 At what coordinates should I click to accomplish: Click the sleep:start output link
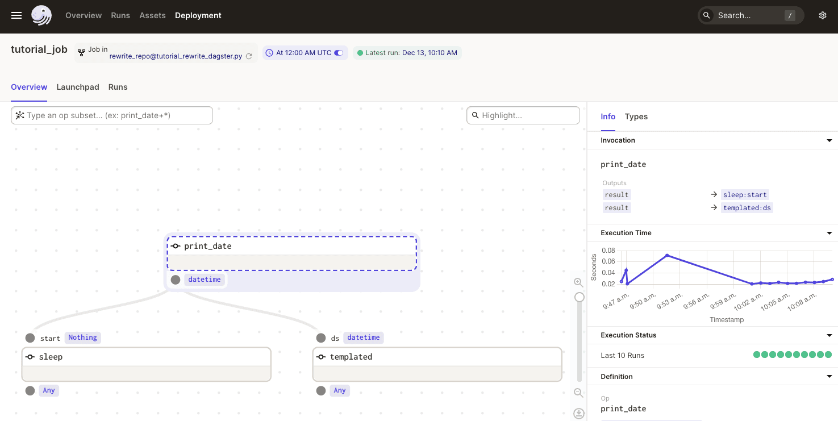(x=745, y=194)
